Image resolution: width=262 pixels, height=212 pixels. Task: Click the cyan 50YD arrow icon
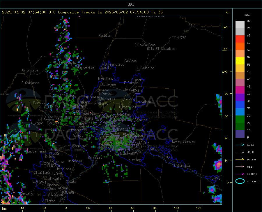tap(240, 145)
